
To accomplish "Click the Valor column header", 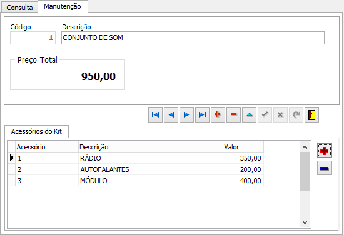I will tap(243, 147).
